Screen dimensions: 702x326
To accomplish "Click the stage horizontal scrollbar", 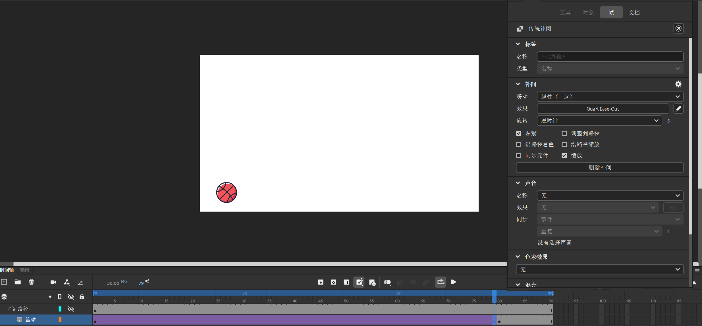I will click(x=260, y=264).
